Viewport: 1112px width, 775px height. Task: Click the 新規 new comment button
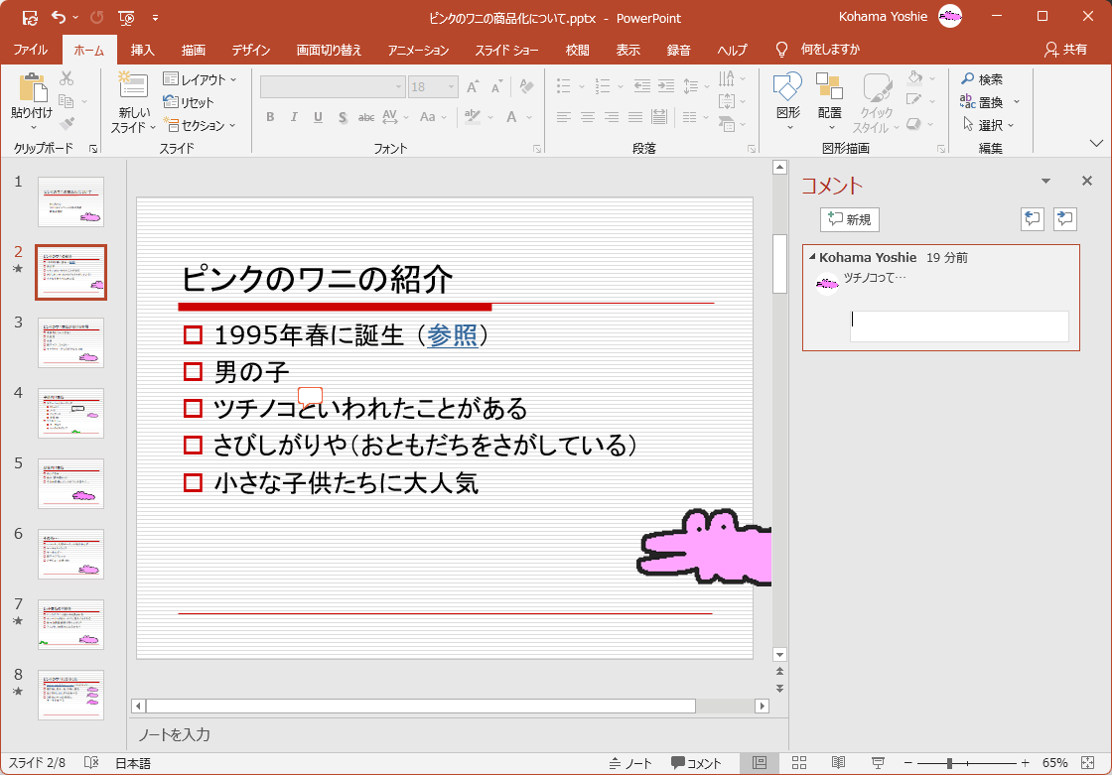[x=850, y=219]
